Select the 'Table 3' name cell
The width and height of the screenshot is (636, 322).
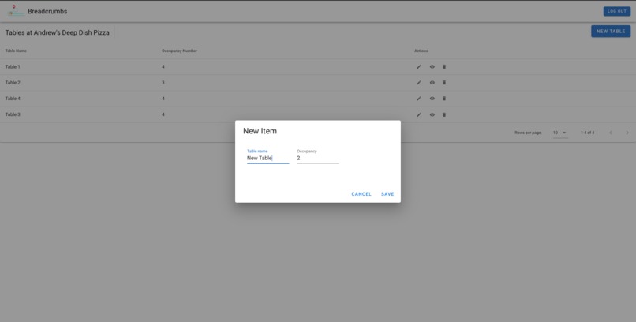coord(13,114)
